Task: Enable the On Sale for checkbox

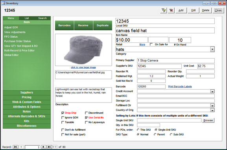Action: tap(151, 44)
